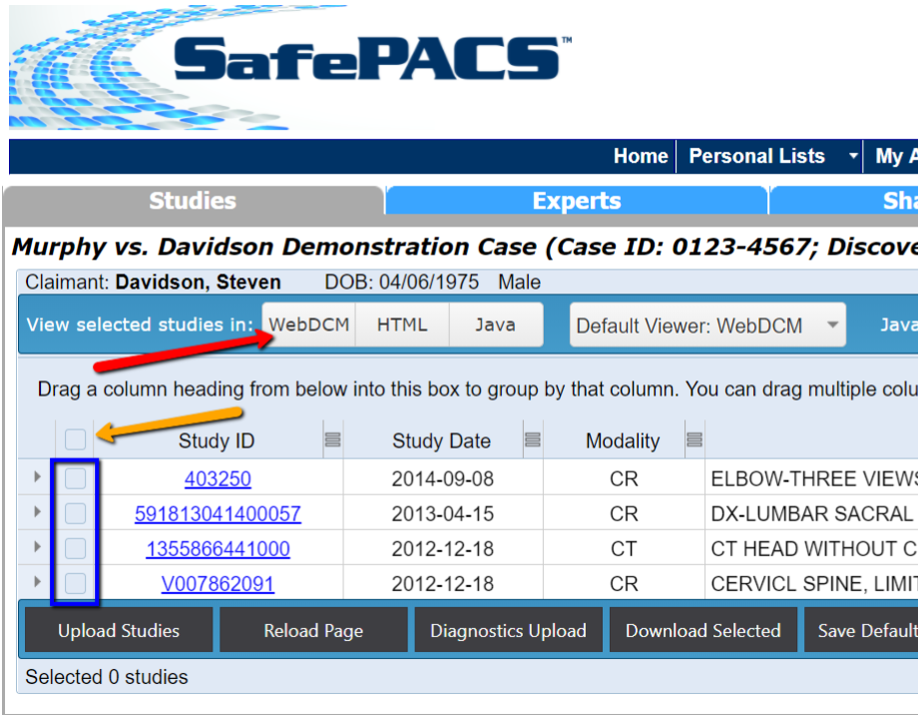Select the 2014-09-08 study date cell

[443, 478]
